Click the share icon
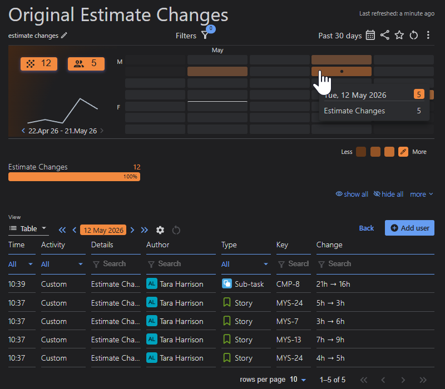 pos(384,35)
